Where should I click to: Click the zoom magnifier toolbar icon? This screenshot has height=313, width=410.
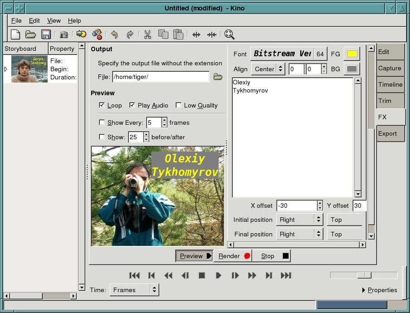click(229, 34)
